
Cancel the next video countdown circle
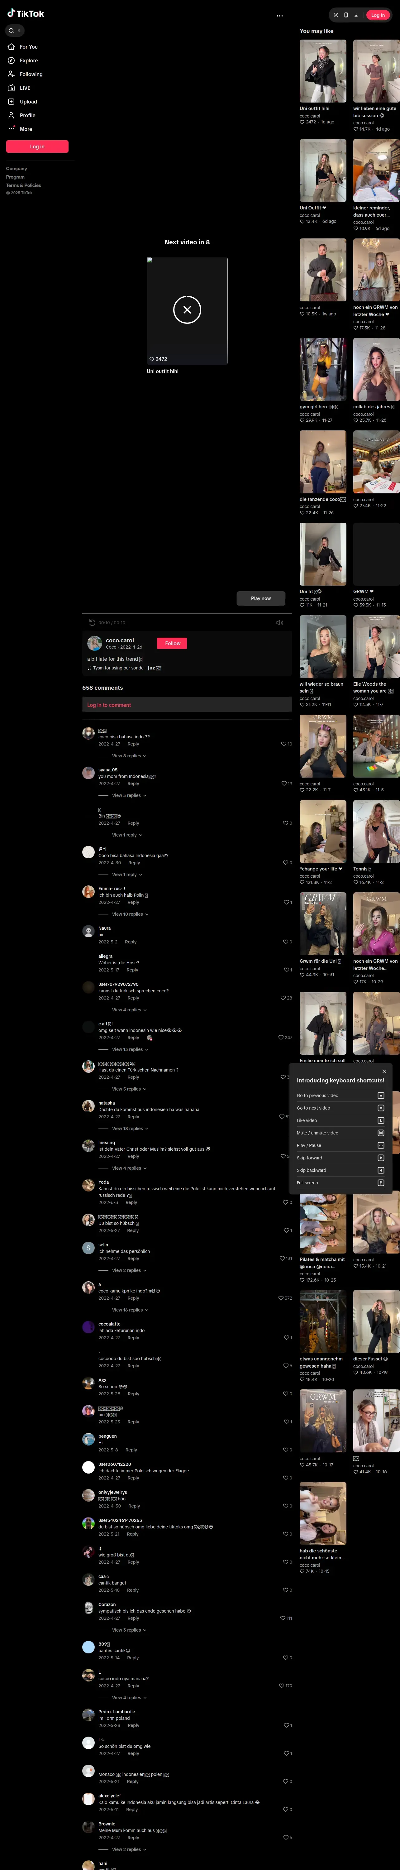[187, 310]
